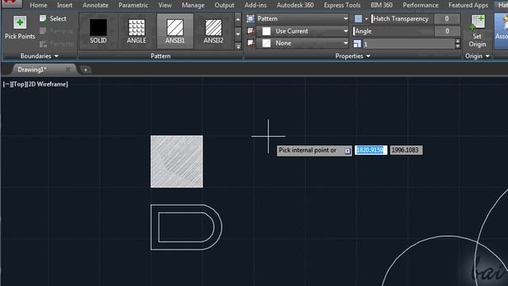The height and width of the screenshot is (286, 508).
Task: Click between the D-shape outlines
Action: tap(155, 227)
